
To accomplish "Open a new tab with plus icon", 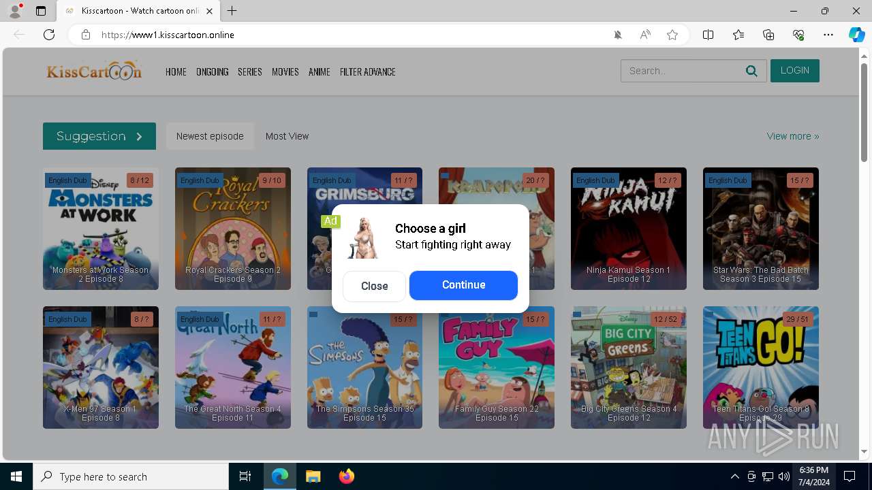I will click(232, 11).
